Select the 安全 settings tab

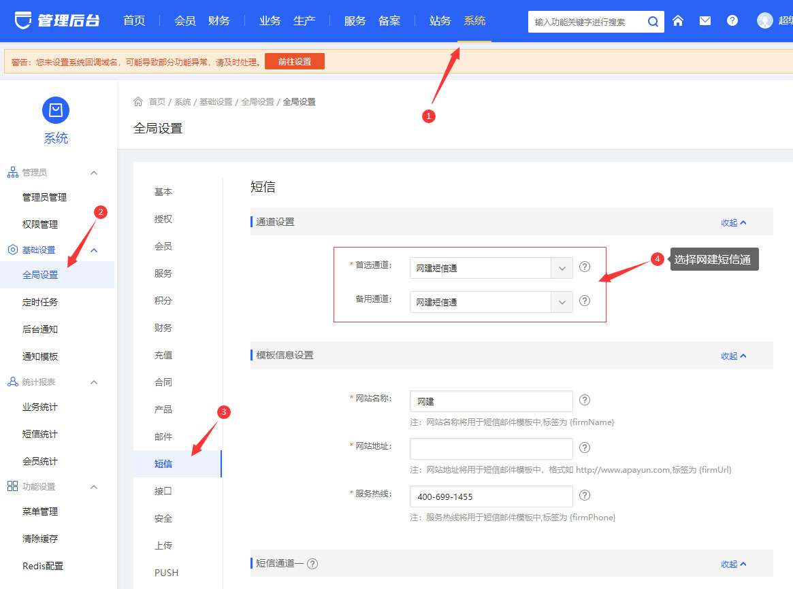tap(163, 518)
